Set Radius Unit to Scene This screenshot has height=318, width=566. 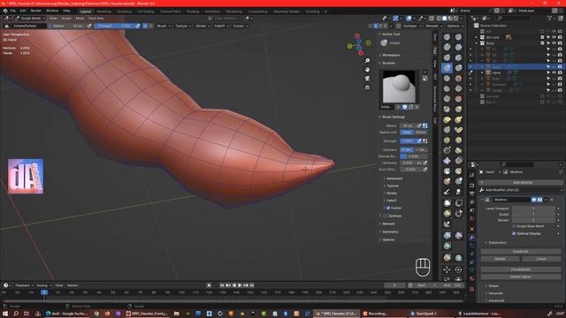[x=421, y=132]
